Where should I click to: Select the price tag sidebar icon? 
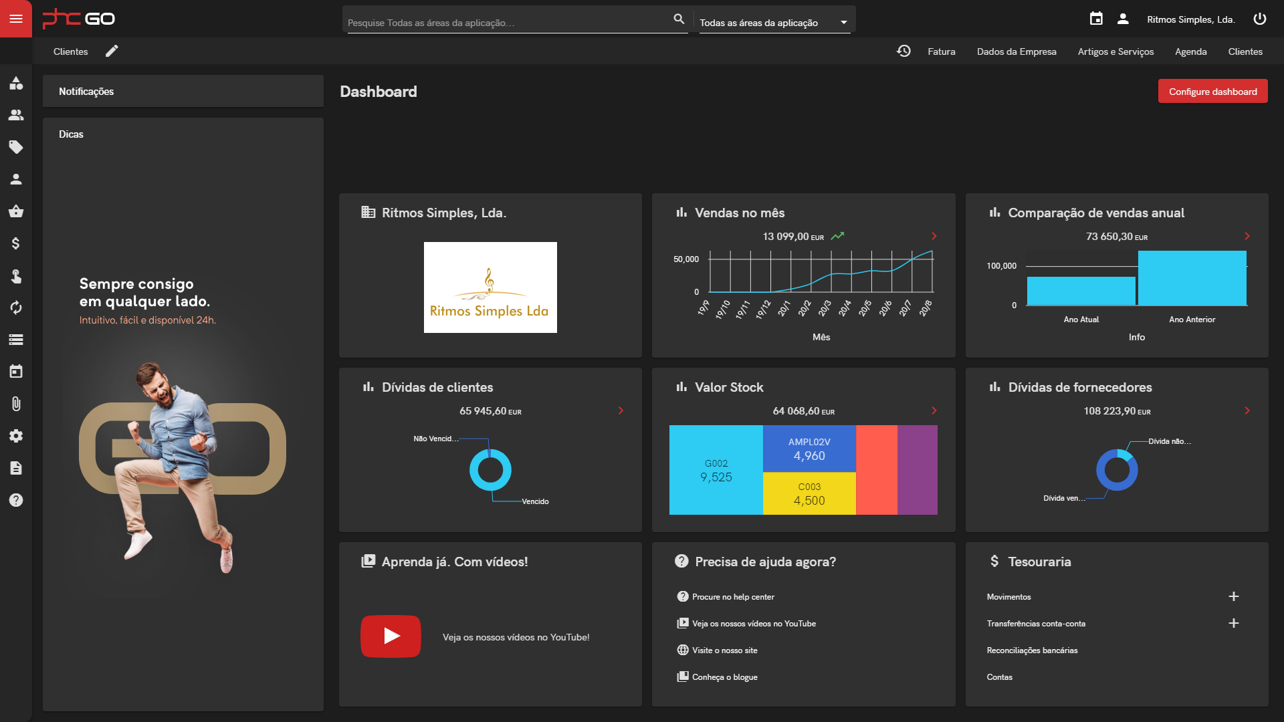click(16, 147)
